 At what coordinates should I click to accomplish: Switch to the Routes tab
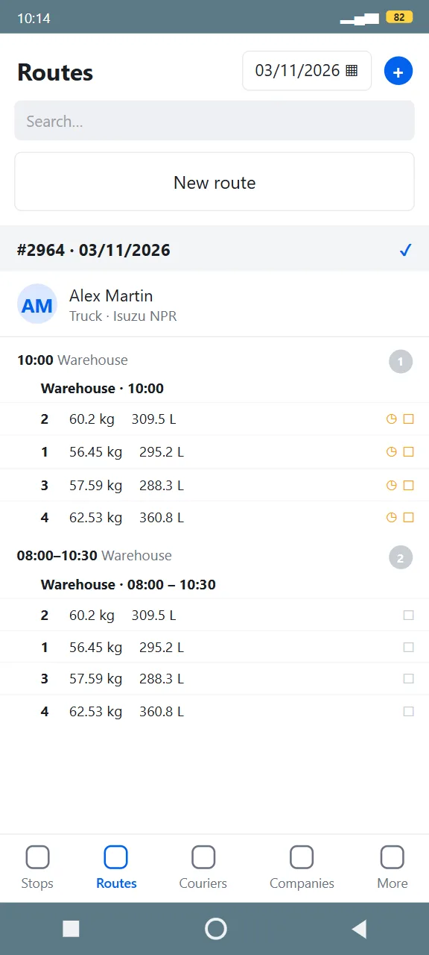click(116, 867)
